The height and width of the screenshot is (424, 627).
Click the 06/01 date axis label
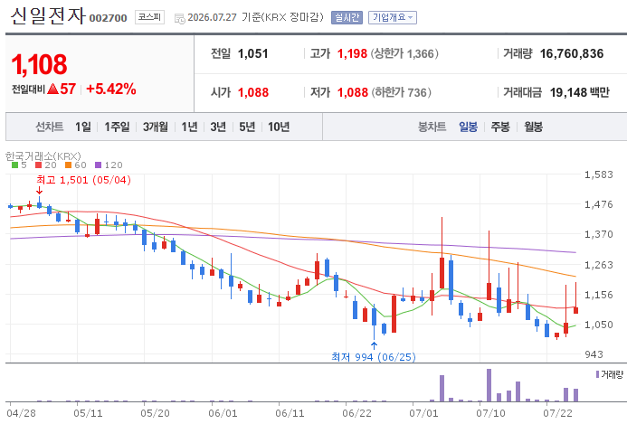click(x=223, y=413)
